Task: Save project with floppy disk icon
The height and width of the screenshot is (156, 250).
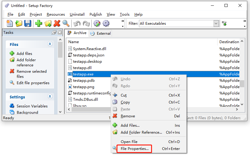Action: [28, 23]
